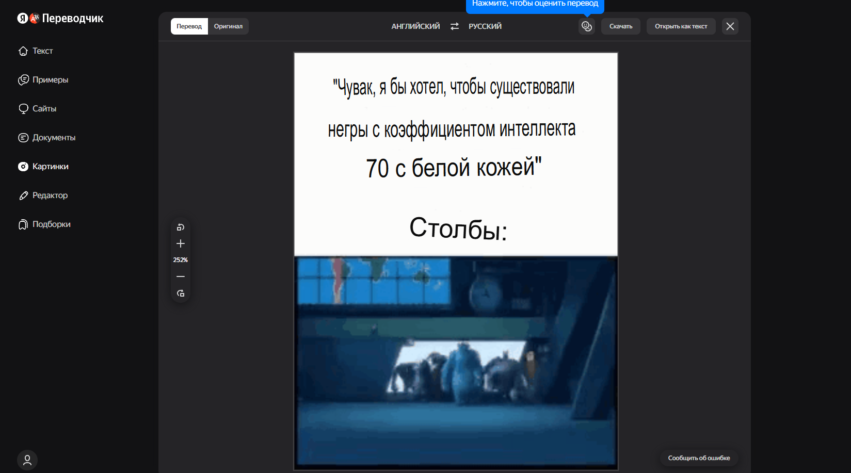Click the translated image preview

coord(456,261)
